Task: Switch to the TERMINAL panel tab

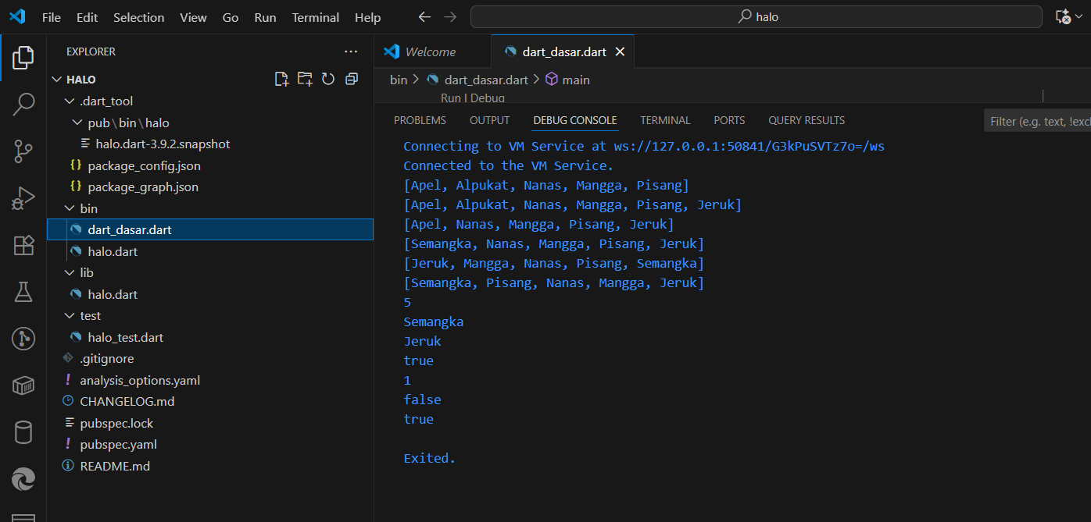Action: pos(665,120)
